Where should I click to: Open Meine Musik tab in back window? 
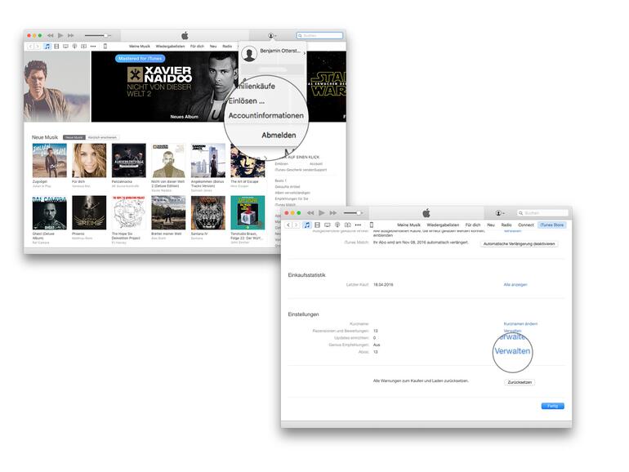click(140, 47)
